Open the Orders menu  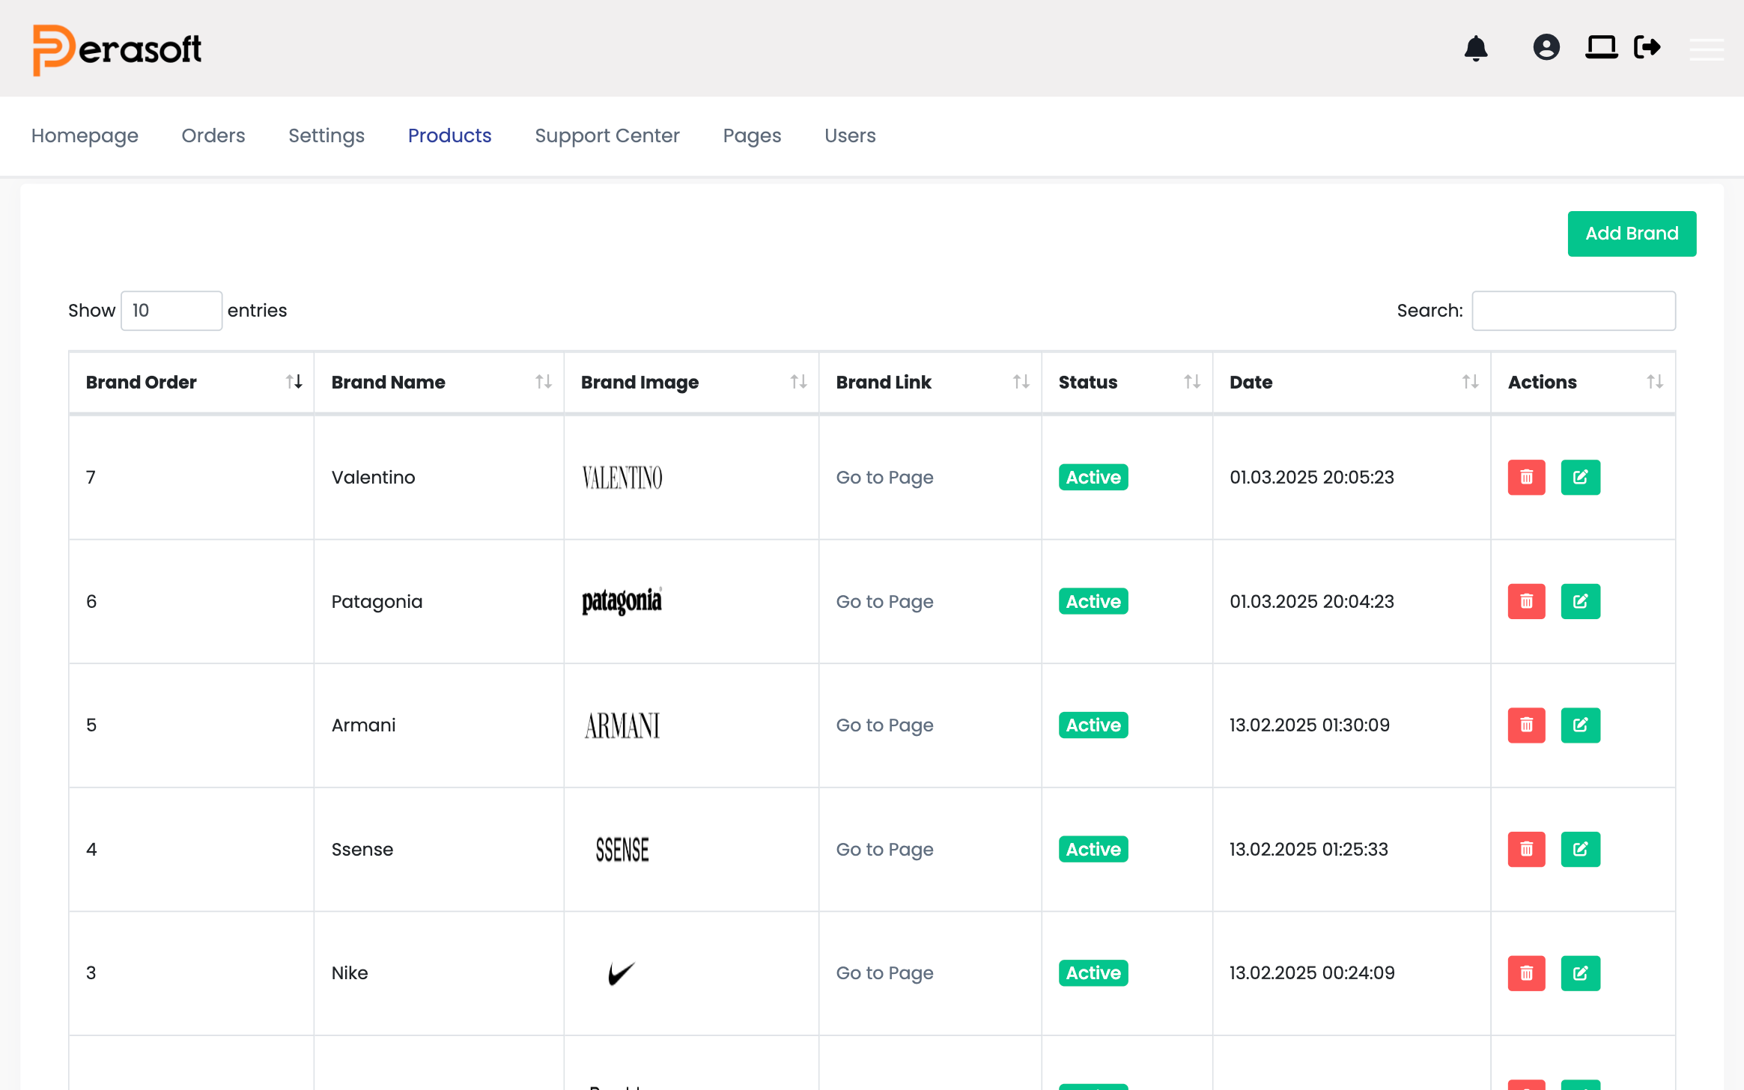pyautogui.click(x=213, y=136)
